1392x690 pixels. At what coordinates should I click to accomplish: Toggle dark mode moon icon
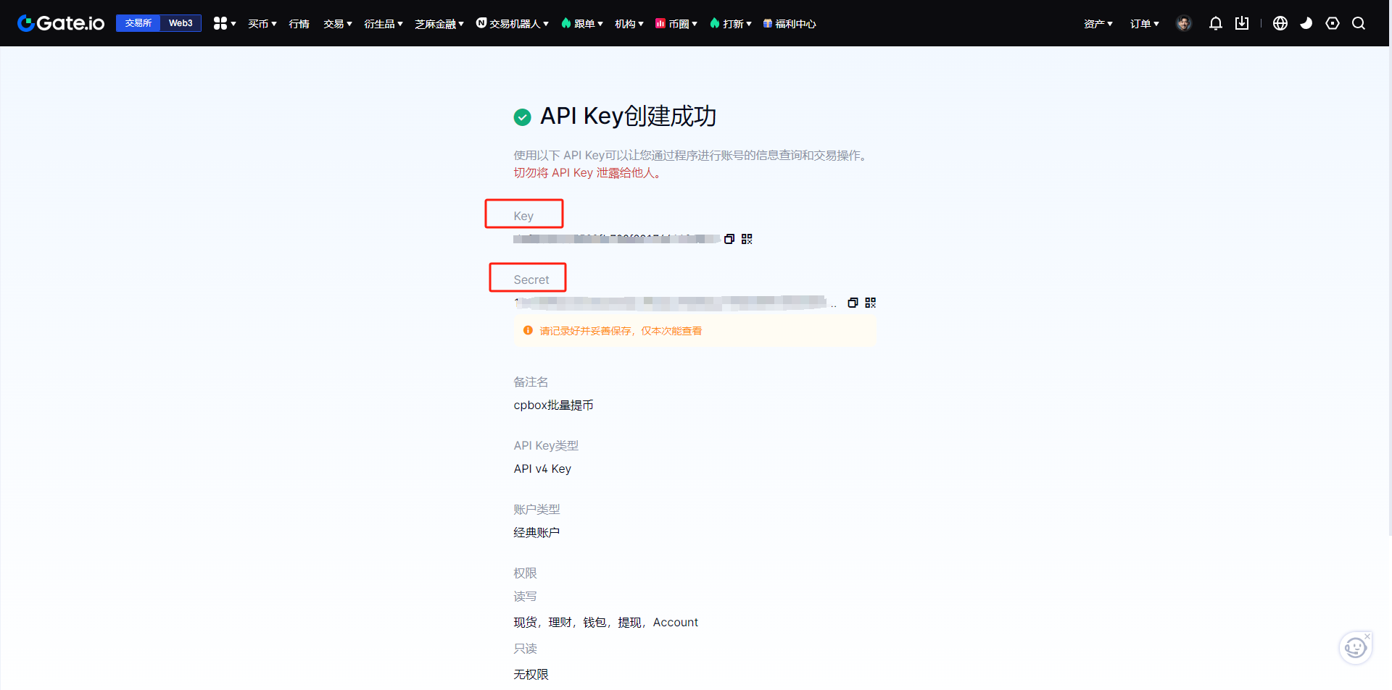[1306, 23]
